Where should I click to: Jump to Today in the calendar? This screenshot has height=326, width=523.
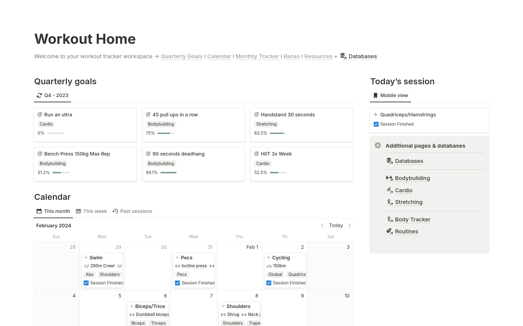point(336,225)
